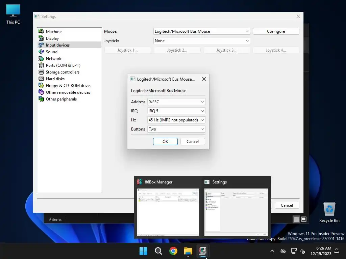Open the Address 0x23C dropdown
The height and width of the screenshot is (259, 346).
[x=176, y=102]
